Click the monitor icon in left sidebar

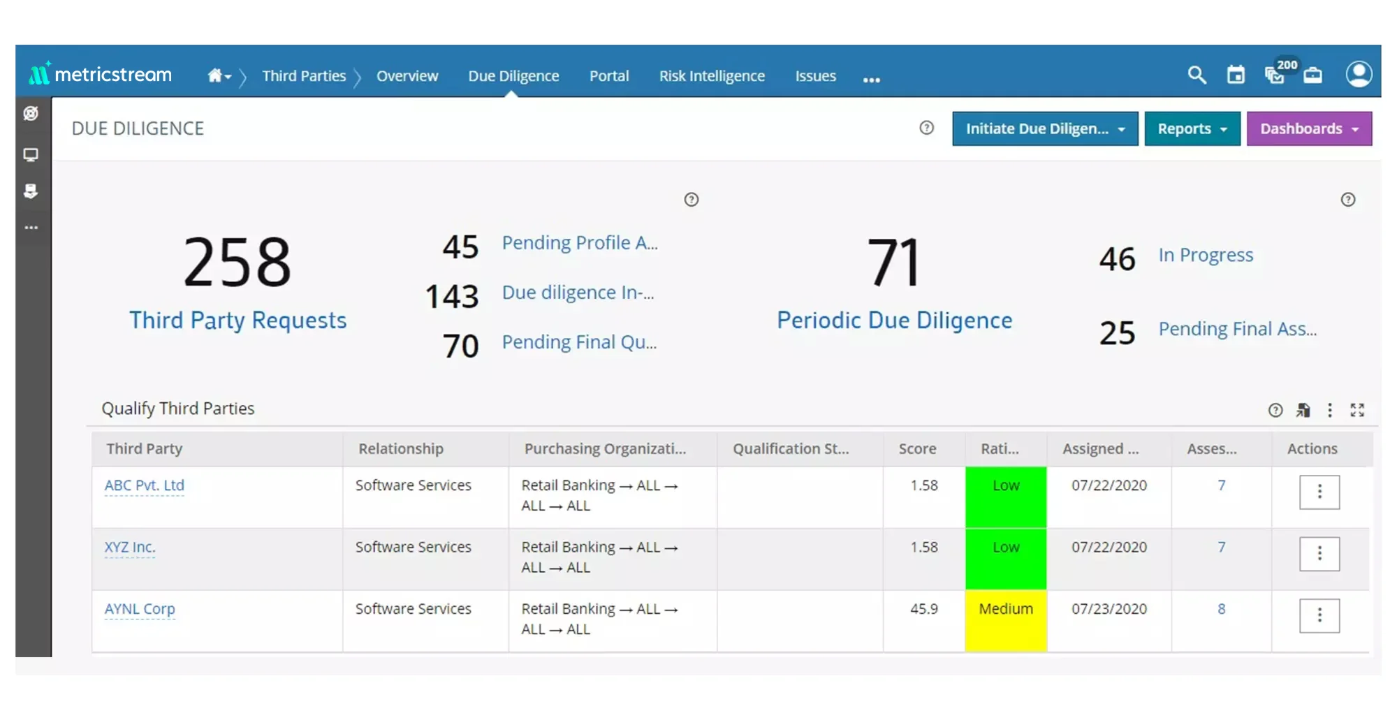pos(31,155)
